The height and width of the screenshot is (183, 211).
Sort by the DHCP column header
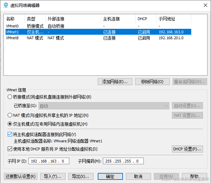[146, 19]
